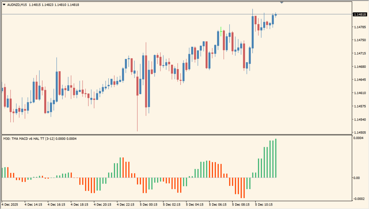Click the 1.14575 price scale value
The height and width of the screenshot is (209, 369).
360,106
